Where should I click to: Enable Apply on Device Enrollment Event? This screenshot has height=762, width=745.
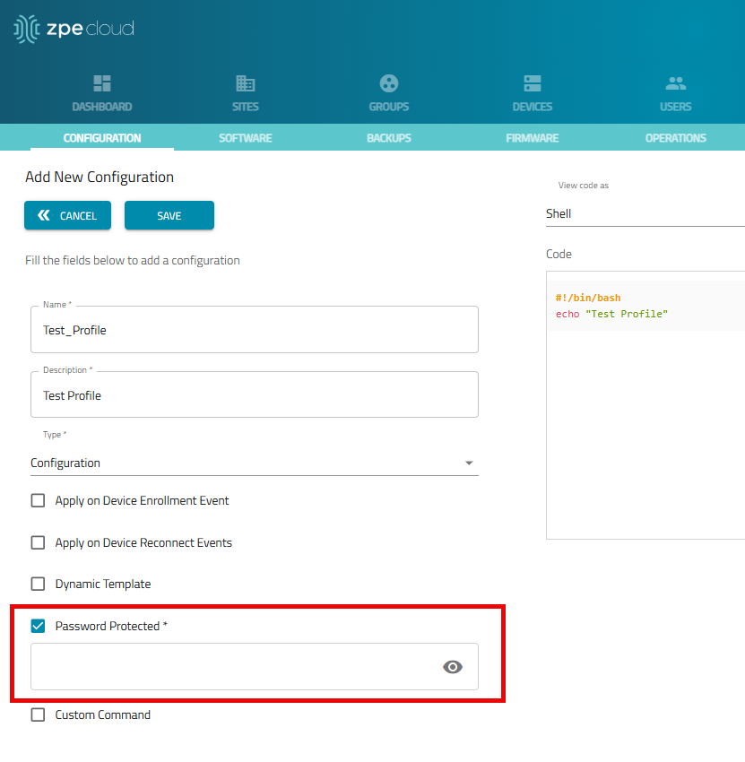pyautogui.click(x=39, y=501)
